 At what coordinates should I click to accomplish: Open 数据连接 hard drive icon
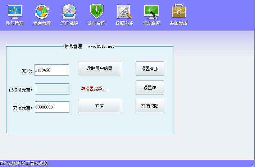coord(124,12)
